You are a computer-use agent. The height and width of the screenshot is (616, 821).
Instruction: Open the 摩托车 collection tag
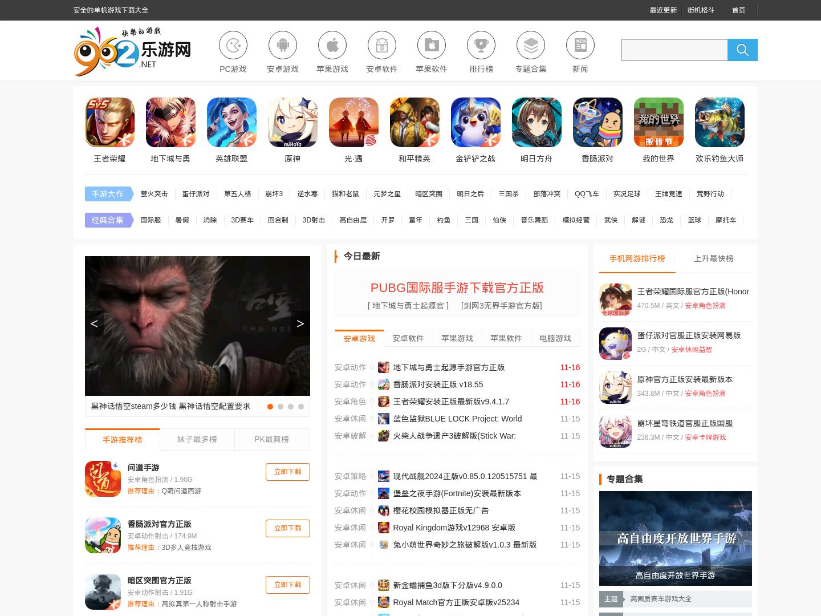click(726, 220)
